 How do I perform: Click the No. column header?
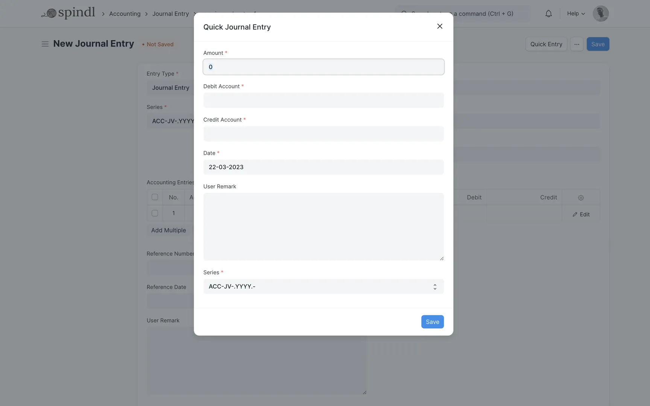173,197
